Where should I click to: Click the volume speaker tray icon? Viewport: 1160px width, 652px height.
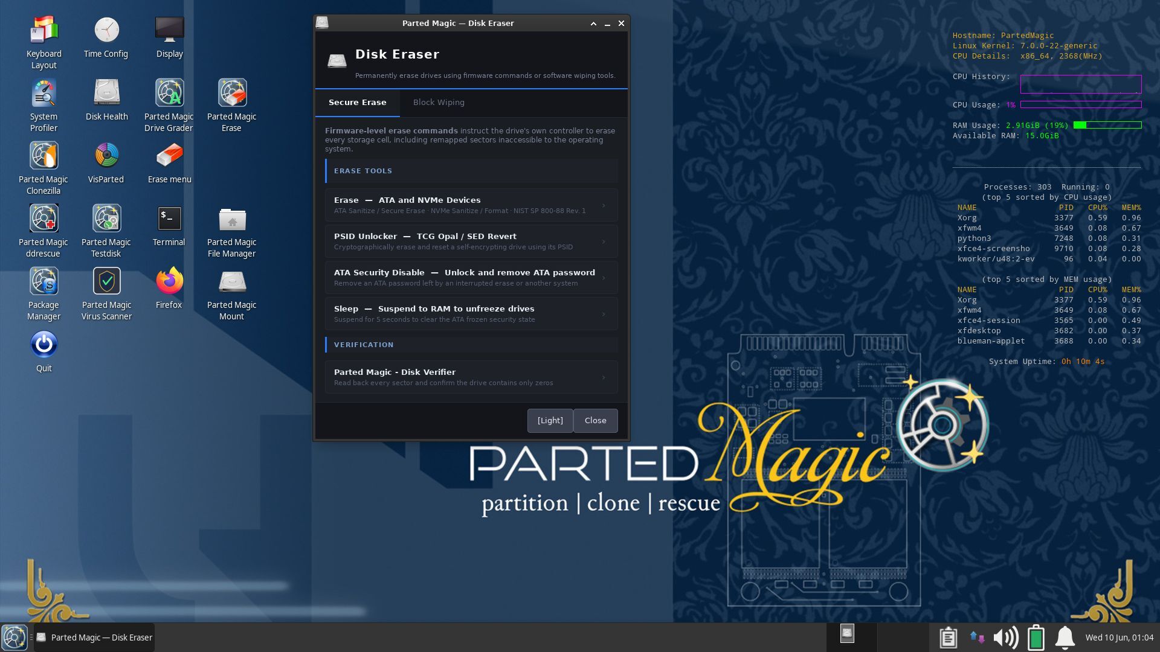pos(1005,638)
